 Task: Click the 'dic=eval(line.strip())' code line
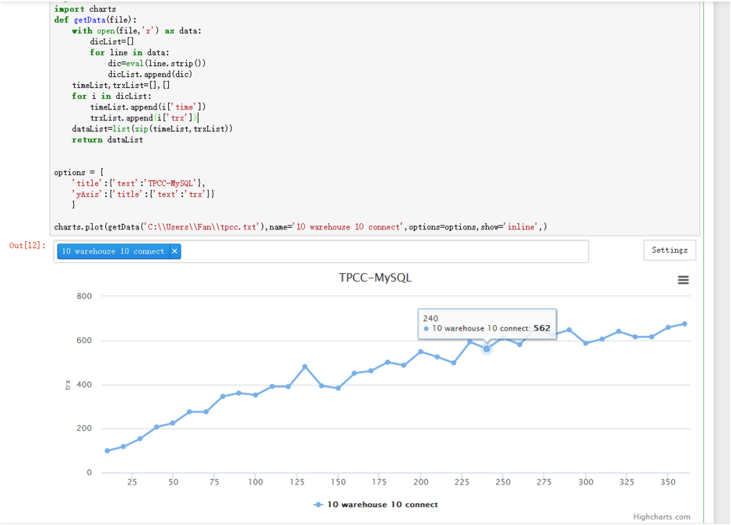(x=156, y=63)
